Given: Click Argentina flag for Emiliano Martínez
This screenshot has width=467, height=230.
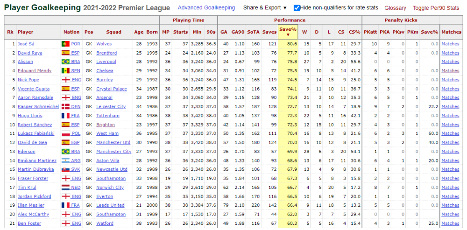Looking at the screenshot, I should 65,160.
